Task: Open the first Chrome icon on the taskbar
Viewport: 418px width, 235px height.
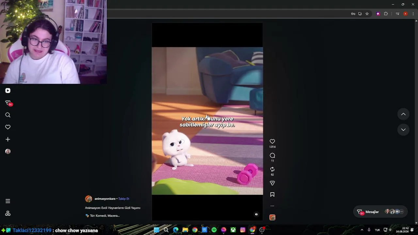Action: click(195, 230)
